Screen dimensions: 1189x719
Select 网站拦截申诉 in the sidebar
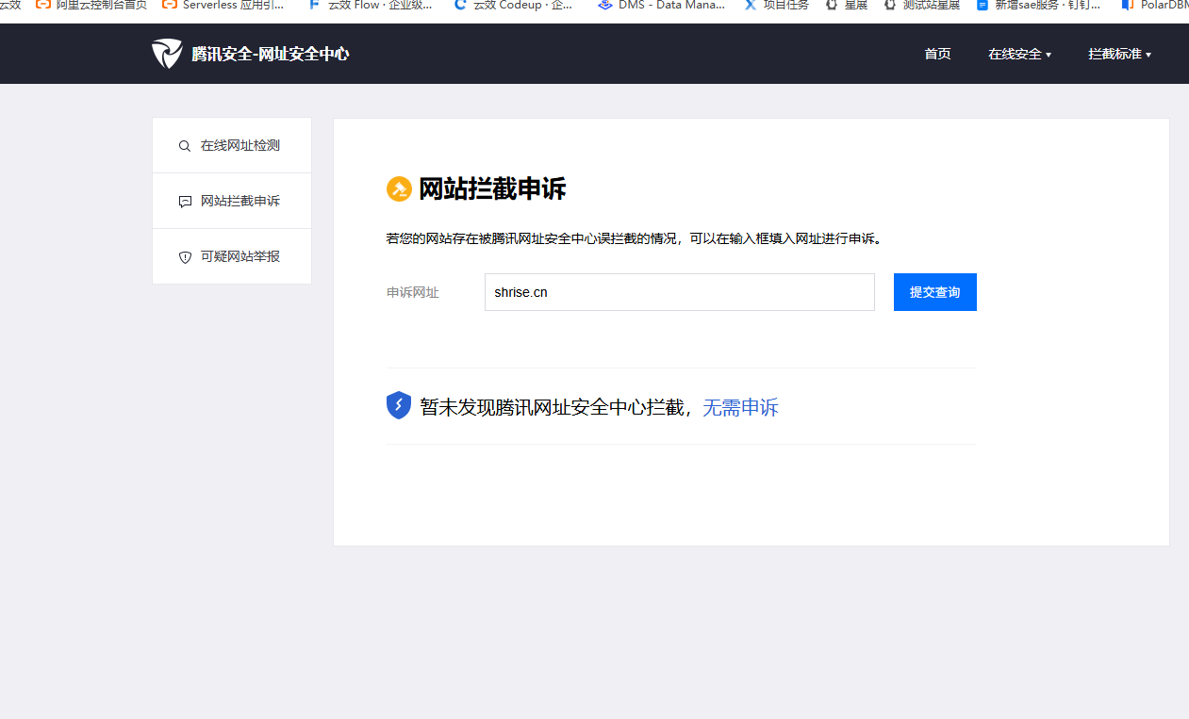point(232,201)
